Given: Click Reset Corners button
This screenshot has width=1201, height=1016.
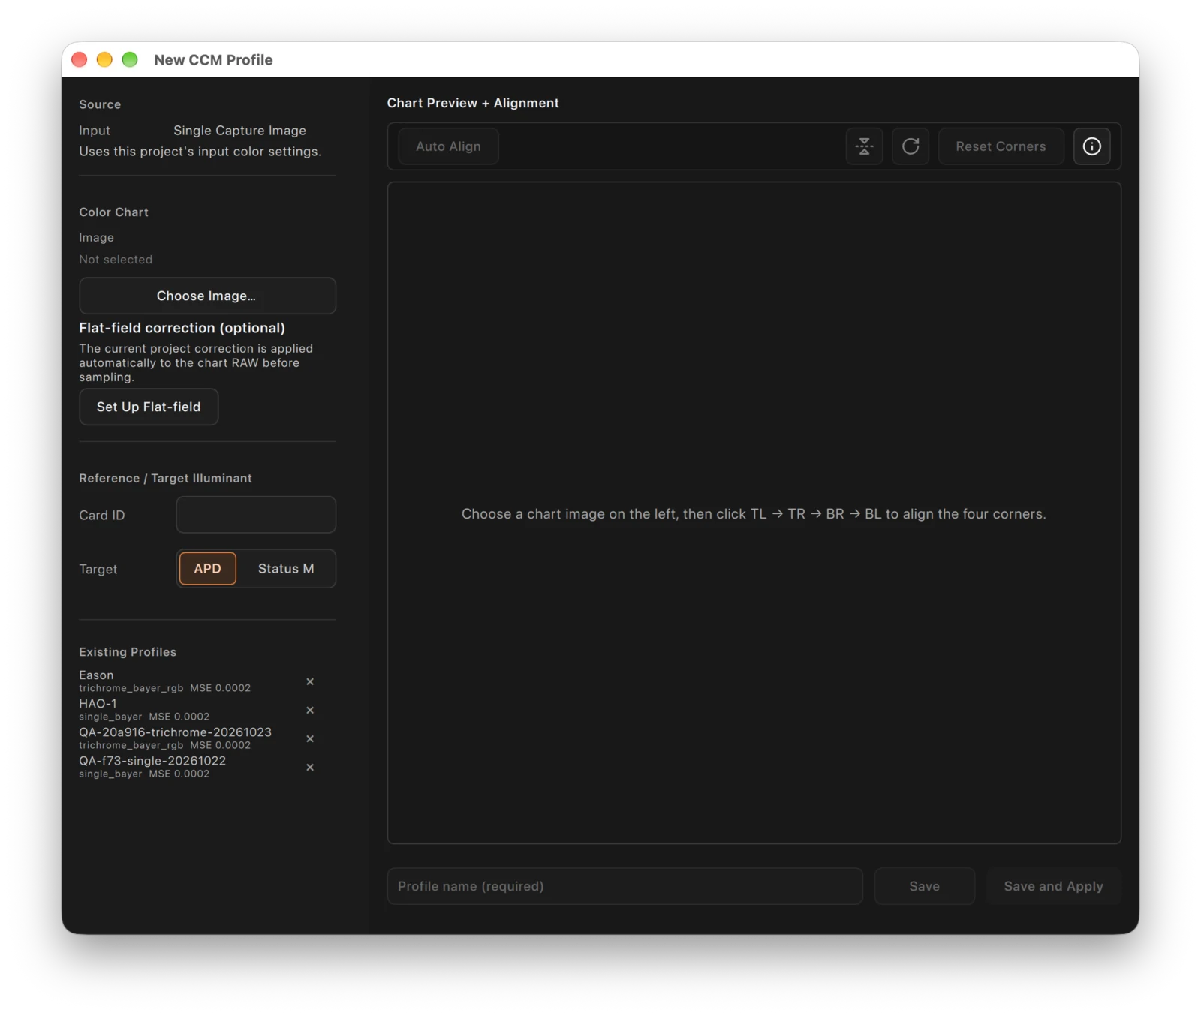Looking at the screenshot, I should (1001, 146).
